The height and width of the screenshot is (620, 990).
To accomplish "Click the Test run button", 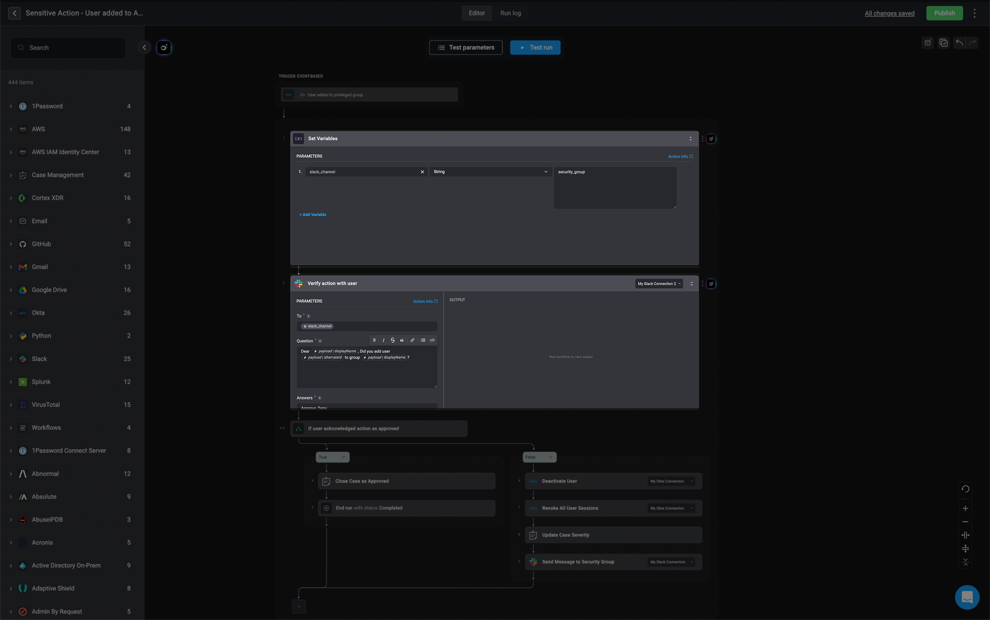I will click(535, 48).
